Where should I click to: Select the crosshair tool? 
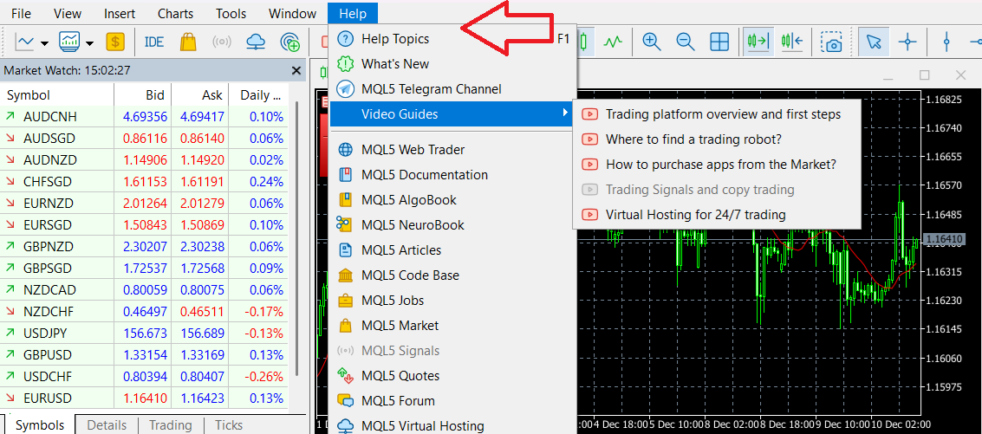click(907, 42)
